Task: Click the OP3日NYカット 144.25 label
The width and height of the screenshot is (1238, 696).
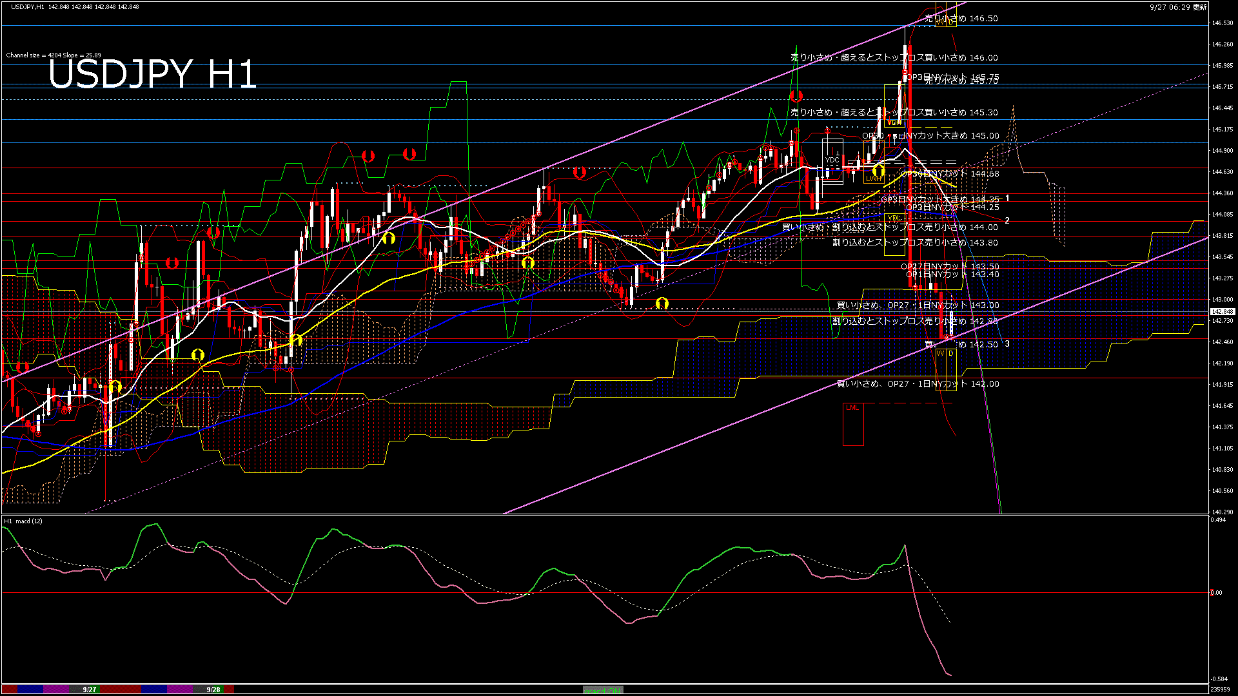Action: pyautogui.click(x=952, y=208)
